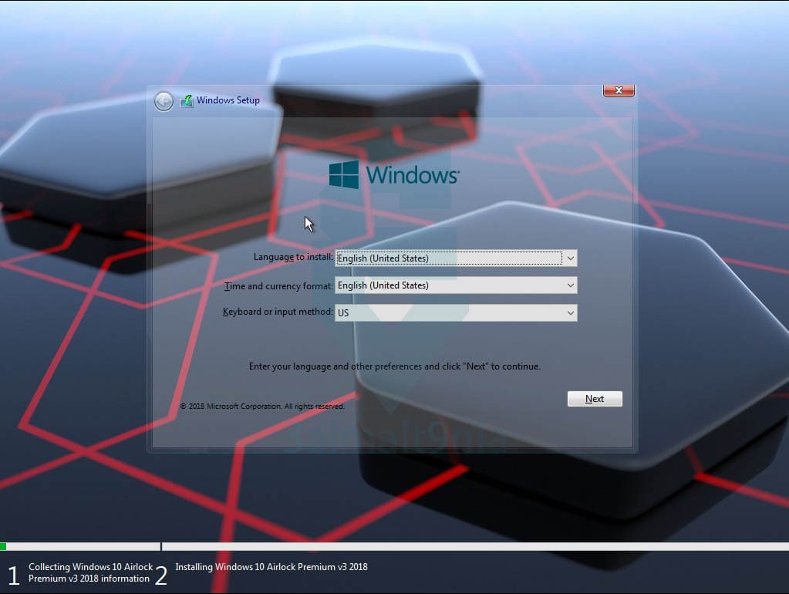Click the 2018 Microsoft Corporation copyright text
789x594 pixels.
click(262, 407)
